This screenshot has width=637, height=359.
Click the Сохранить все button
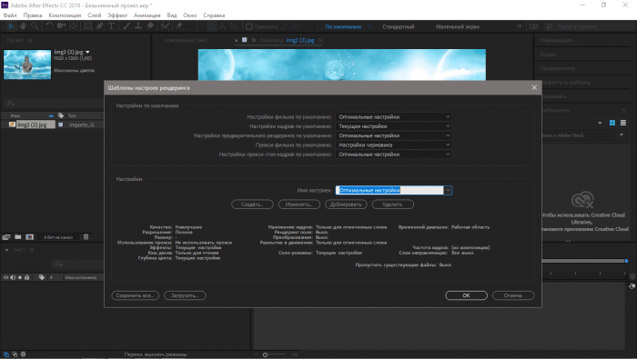(x=135, y=295)
